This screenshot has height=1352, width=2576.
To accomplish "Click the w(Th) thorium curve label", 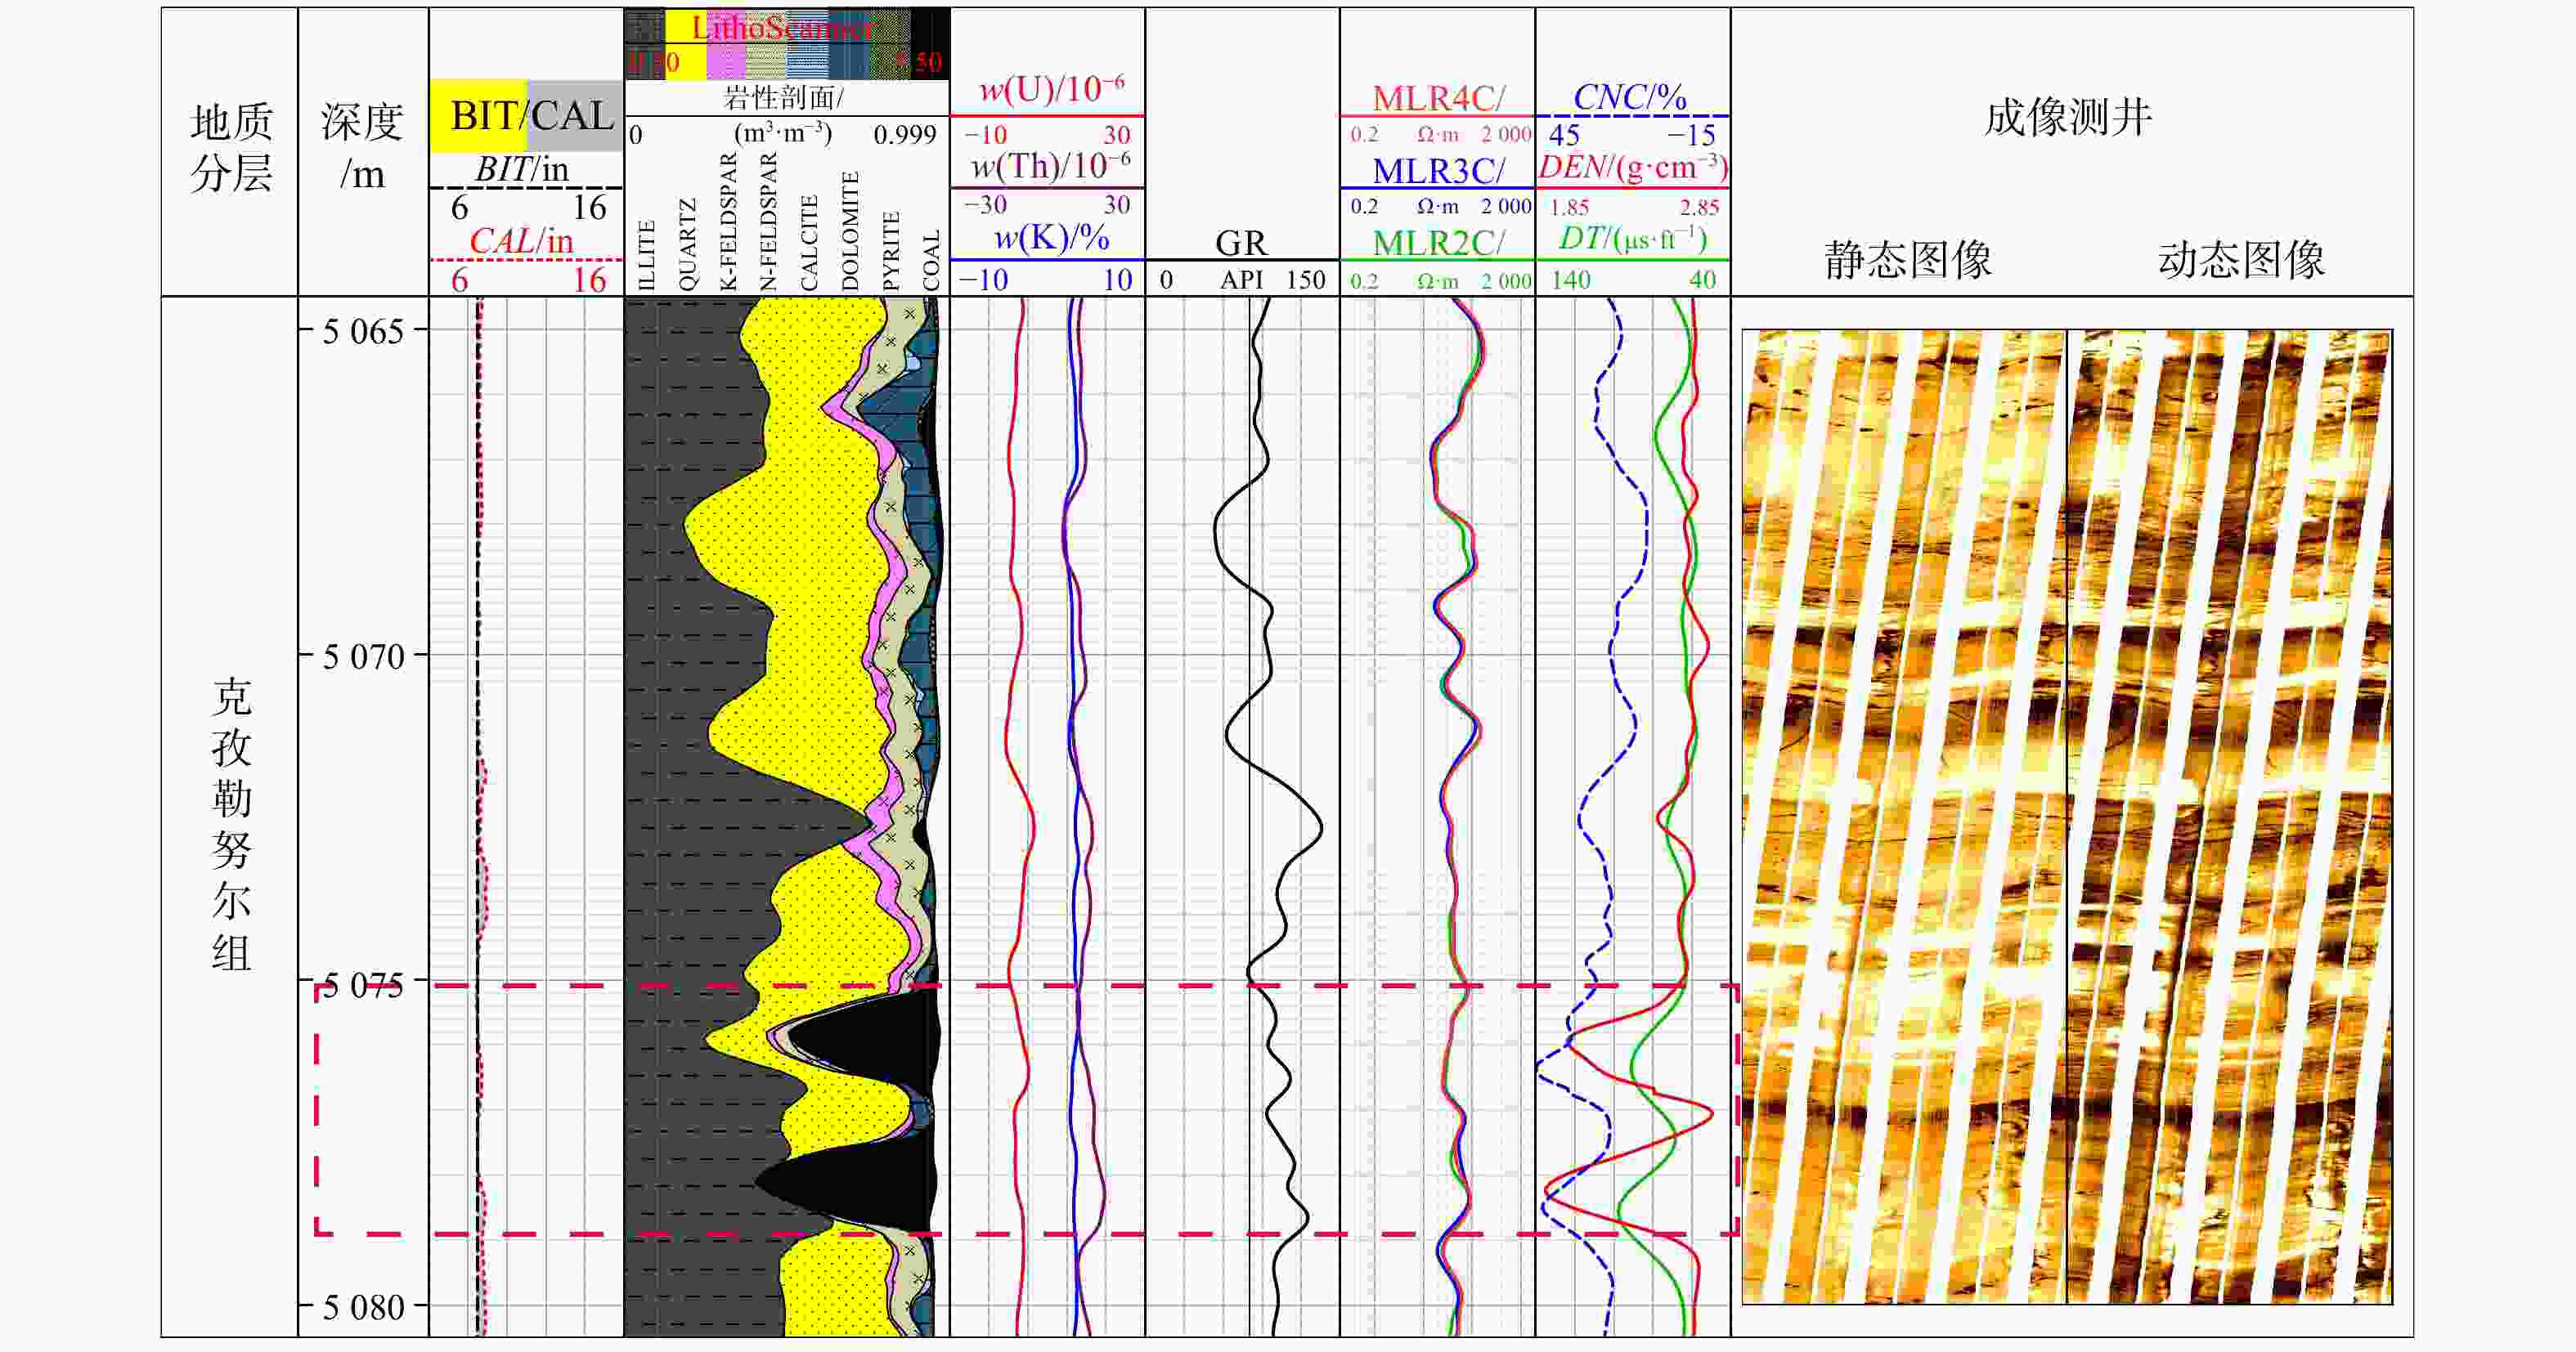I will pyautogui.click(x=1050, y=166).
